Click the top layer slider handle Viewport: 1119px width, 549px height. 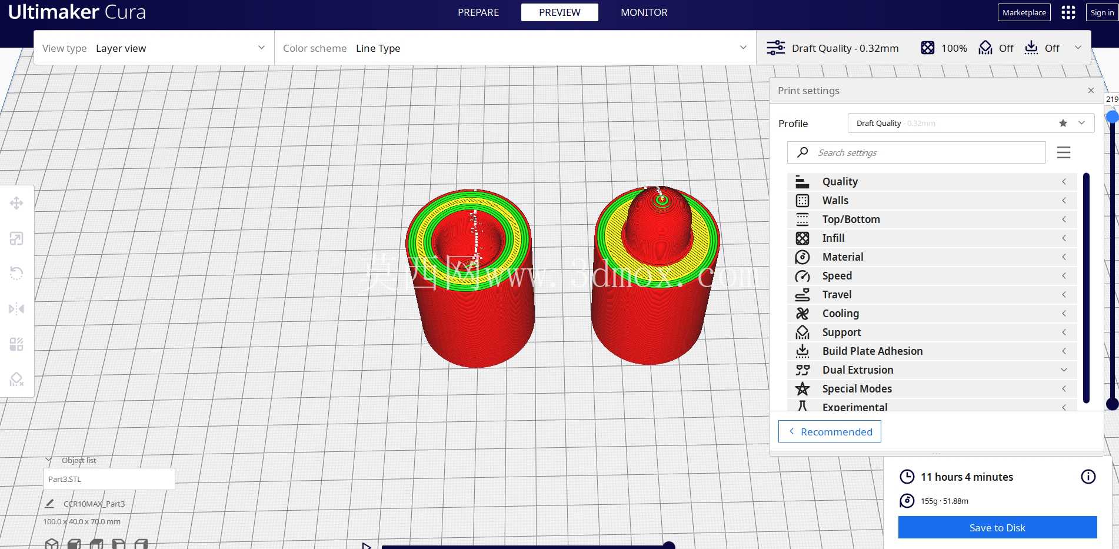click(x=1113, y=117)
